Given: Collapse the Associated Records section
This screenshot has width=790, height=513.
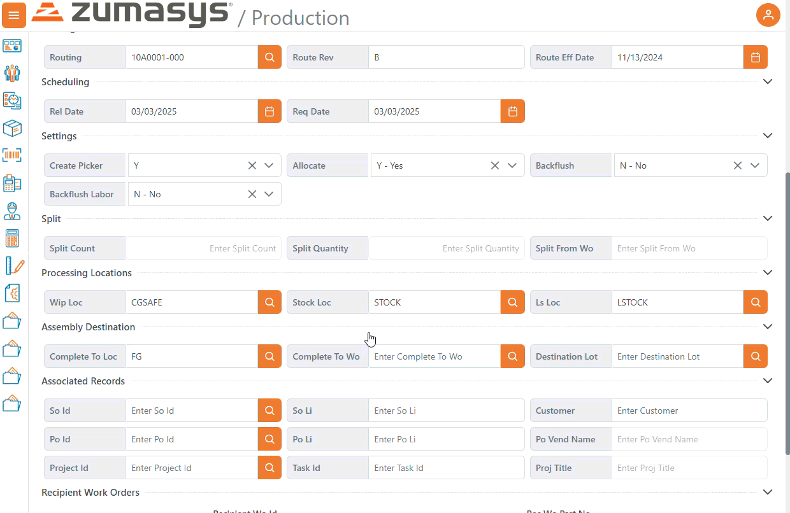Looking at the screenshot, I should 768,381.
